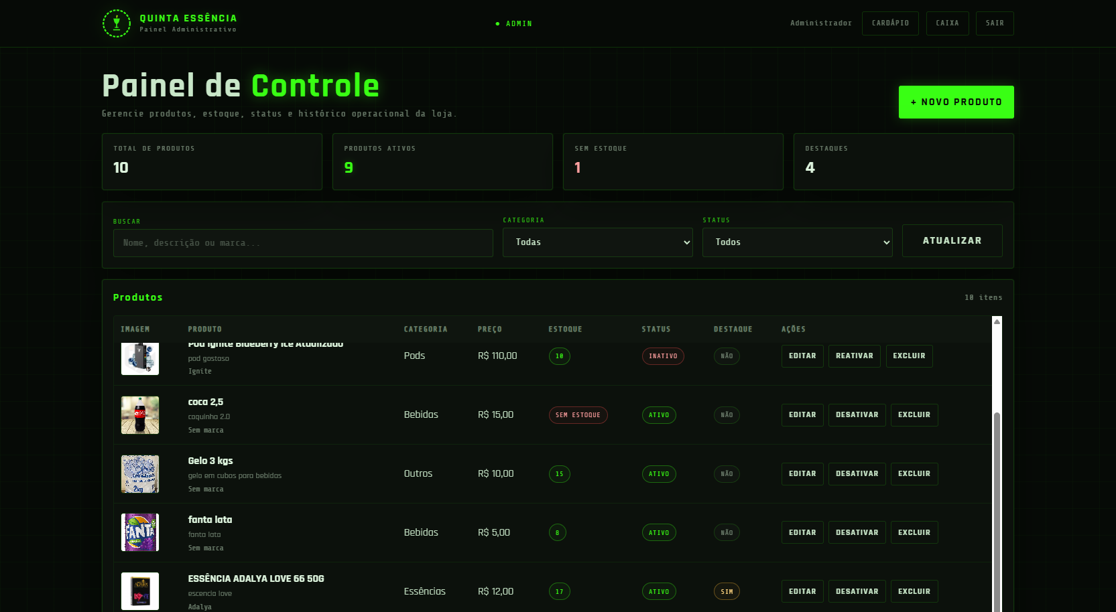This screenshot has height=612, width=1116.
Task: Edit the Gelo 3 kgs product
Action: point(802,474)
